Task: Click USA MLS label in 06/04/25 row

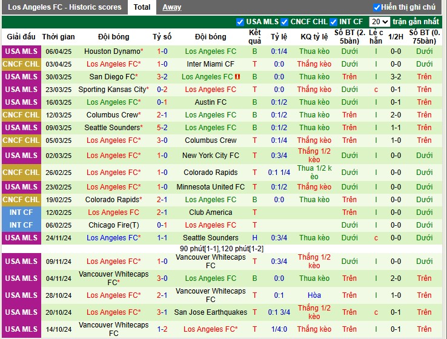Action: coord(21,51)
